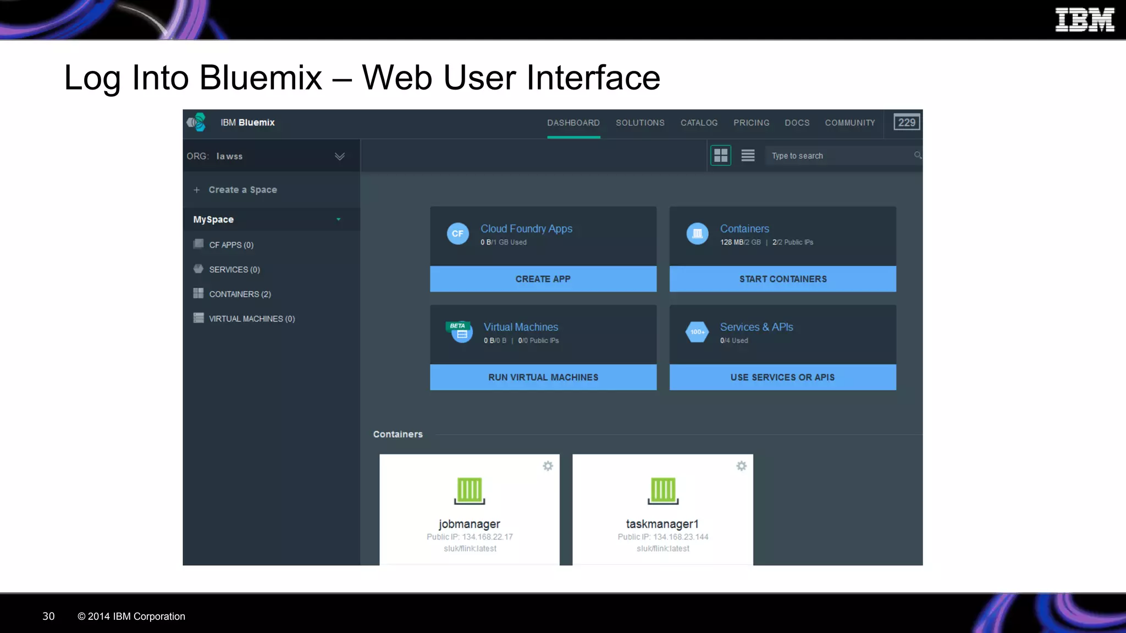Viewport: 1126px width, 633px height.
Task: Click Public IP 134.168.22.17 text
Action: 470,537
